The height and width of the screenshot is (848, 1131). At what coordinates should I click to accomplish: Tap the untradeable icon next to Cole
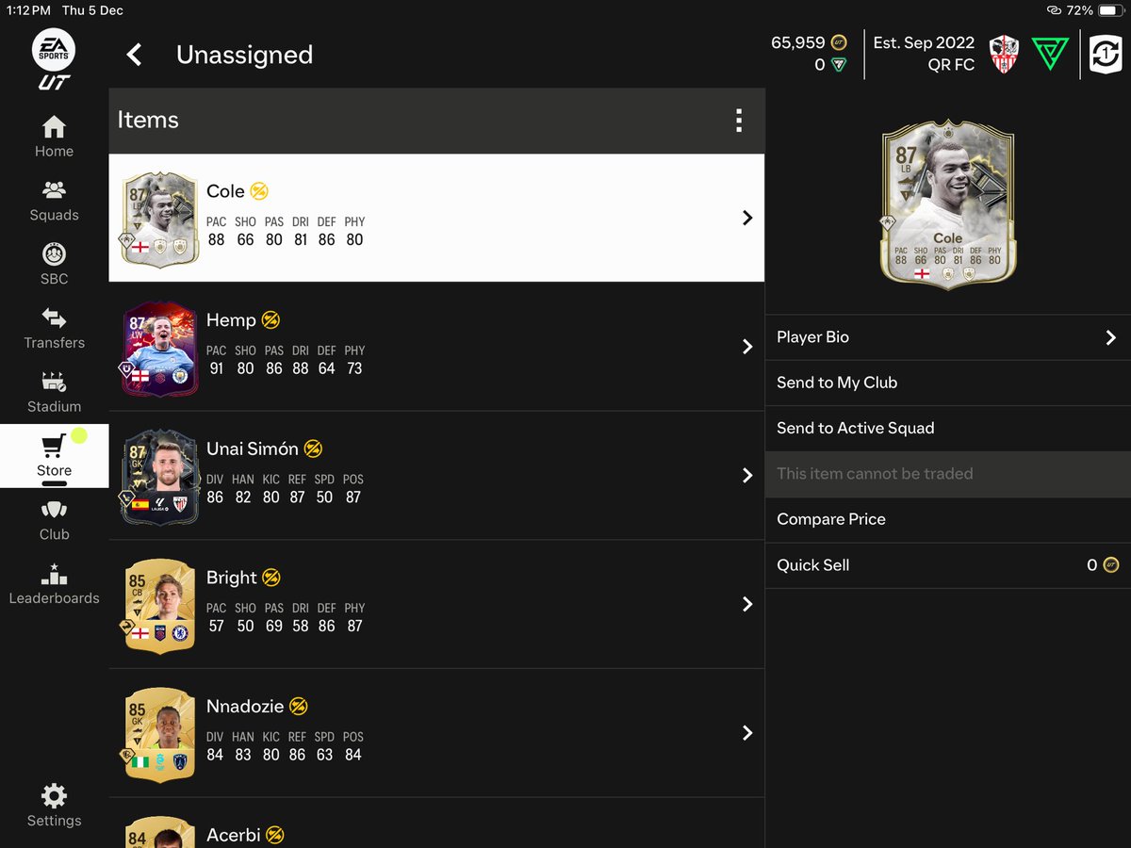[259, 191]
